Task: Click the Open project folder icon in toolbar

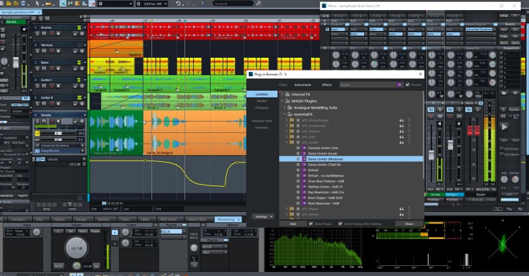Action: pos(9,3)
